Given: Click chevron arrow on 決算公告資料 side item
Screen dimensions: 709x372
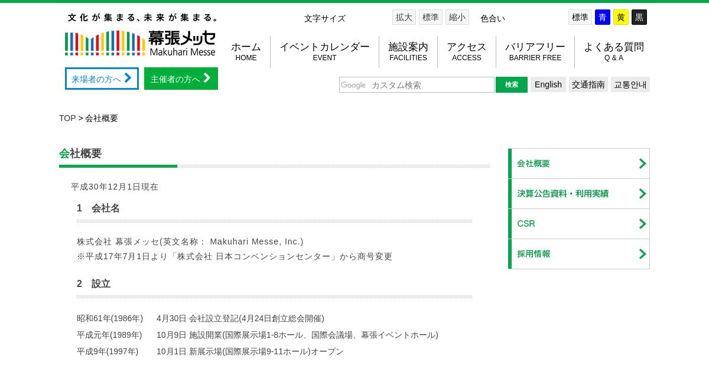Looking at the screenshot, I should click(x=643, y=194).
